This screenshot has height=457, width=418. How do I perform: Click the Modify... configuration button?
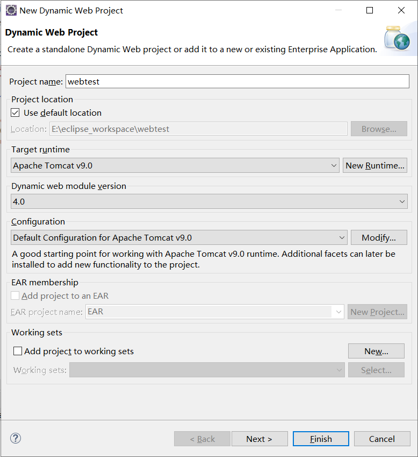point(379,237)
